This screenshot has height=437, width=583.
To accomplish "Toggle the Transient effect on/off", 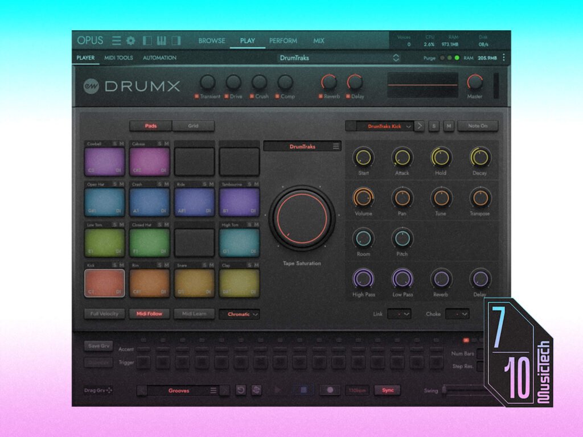I will point(196,96).
